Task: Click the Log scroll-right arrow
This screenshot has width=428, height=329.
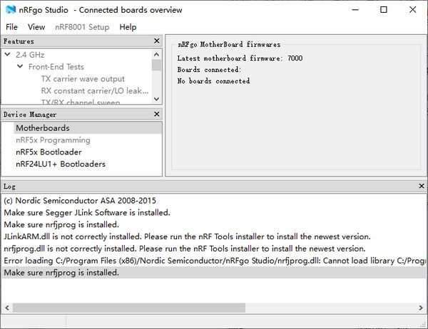Action: pos(421,308)
